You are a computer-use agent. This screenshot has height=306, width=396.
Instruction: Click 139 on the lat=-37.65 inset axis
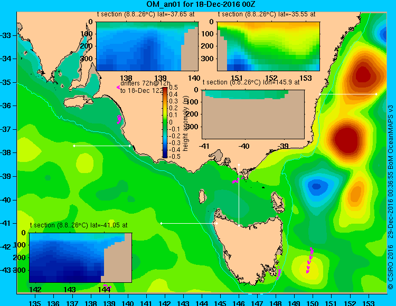point(161,78)
